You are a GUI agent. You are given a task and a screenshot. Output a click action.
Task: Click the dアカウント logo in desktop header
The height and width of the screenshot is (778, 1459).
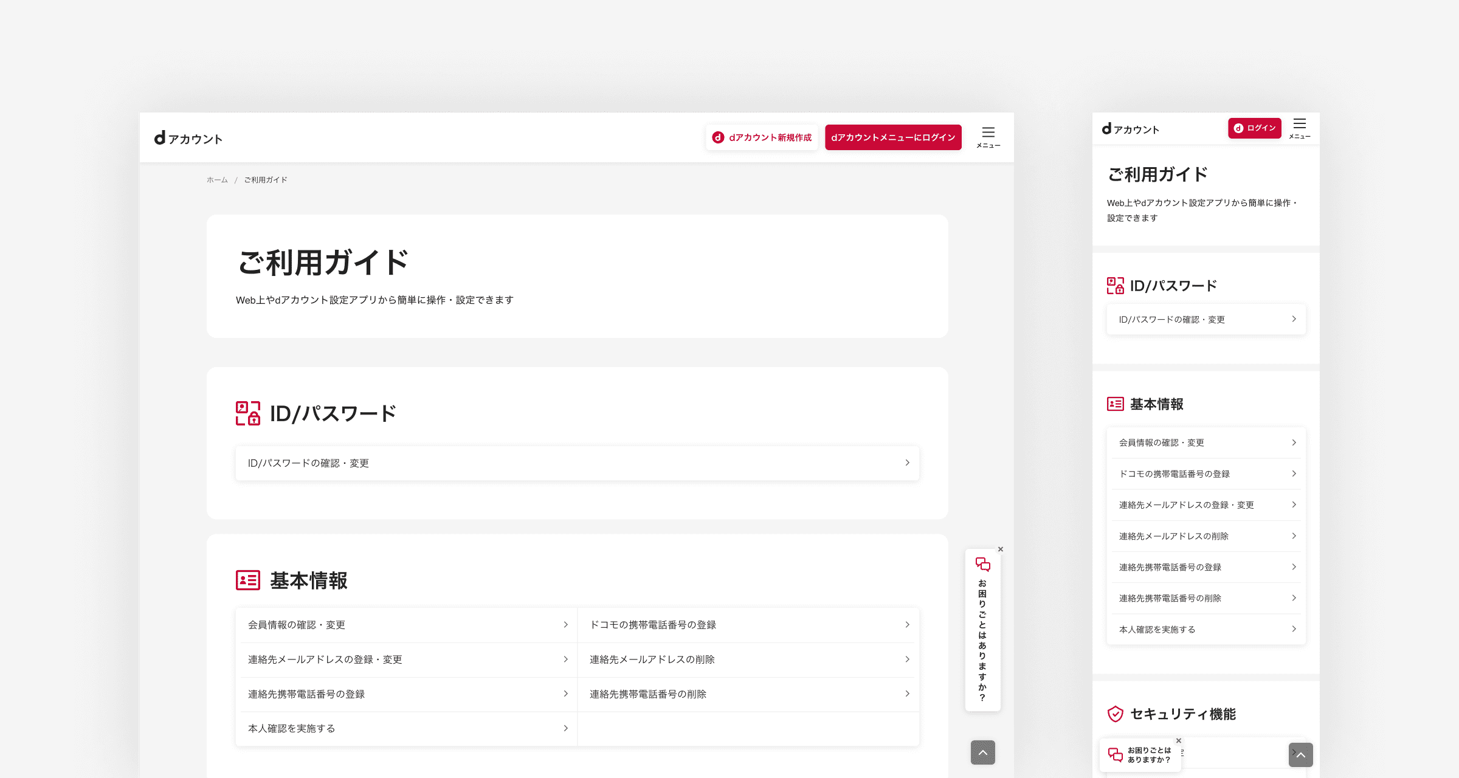[188, 139]
